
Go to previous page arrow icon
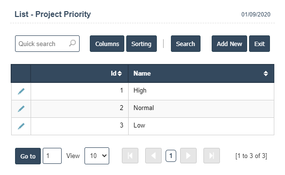click(x=153, y=156)
